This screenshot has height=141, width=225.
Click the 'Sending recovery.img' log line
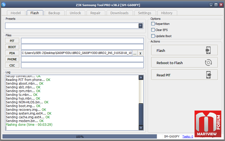[26, 110]
